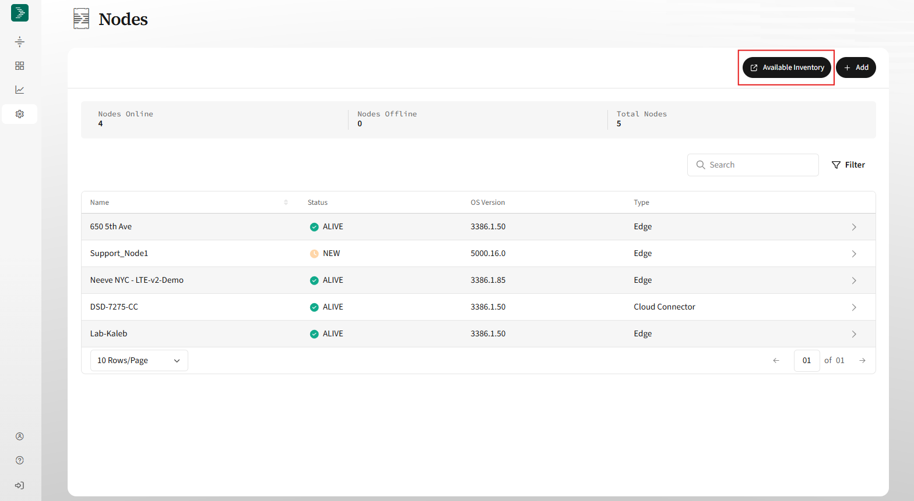Screen dimensions: 914x501
Task: Go to previous page arrow
Action: [x=776, y=360]
